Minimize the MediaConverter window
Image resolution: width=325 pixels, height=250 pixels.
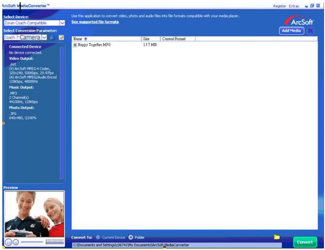point(306,6)
